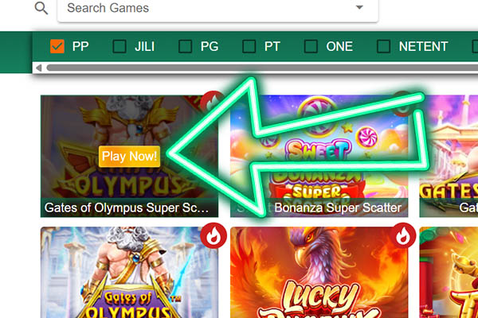The image size is (478, 318).
Task: Click the search magnifier icon
Action: tap(41, 8)
